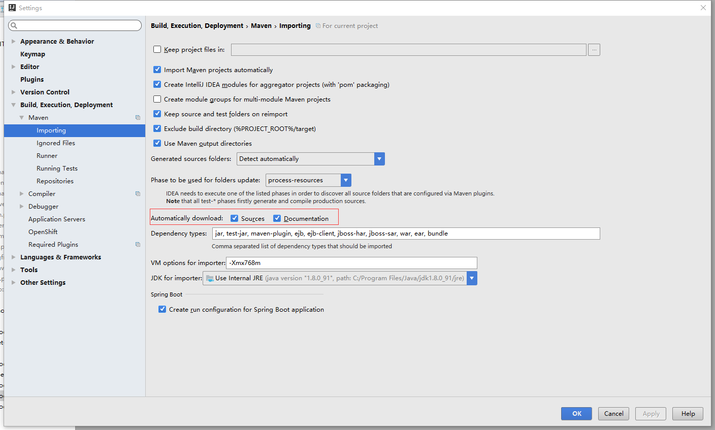Viewport: 715px width, 430px height.
Task: Expand the Editor section
Action: 13,67
